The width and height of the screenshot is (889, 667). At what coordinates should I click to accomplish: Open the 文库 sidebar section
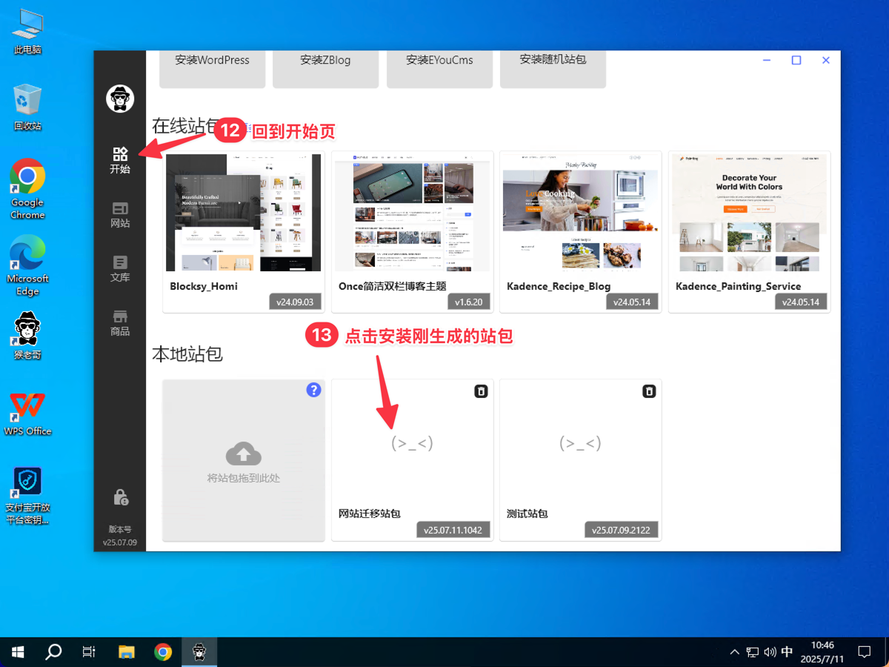pos(120,268)
